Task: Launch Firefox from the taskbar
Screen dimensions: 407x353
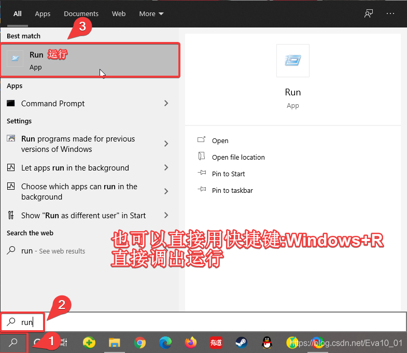Action: tap(190, 343)
